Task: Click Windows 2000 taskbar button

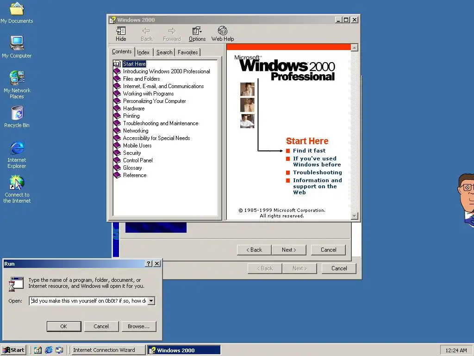Action: pos(184,350)
